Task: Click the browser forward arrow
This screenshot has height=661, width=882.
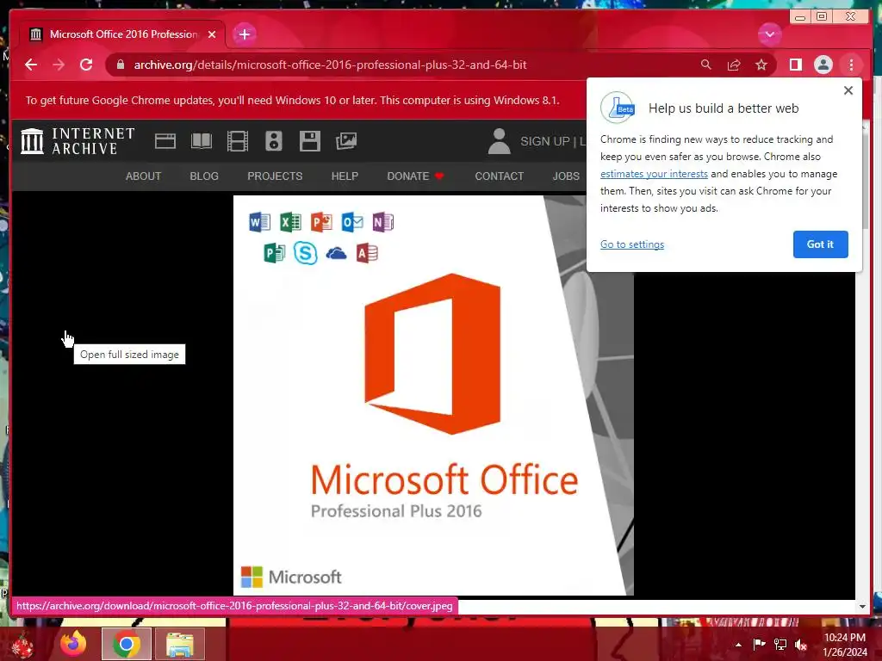Action: click(x=59, y=65)
